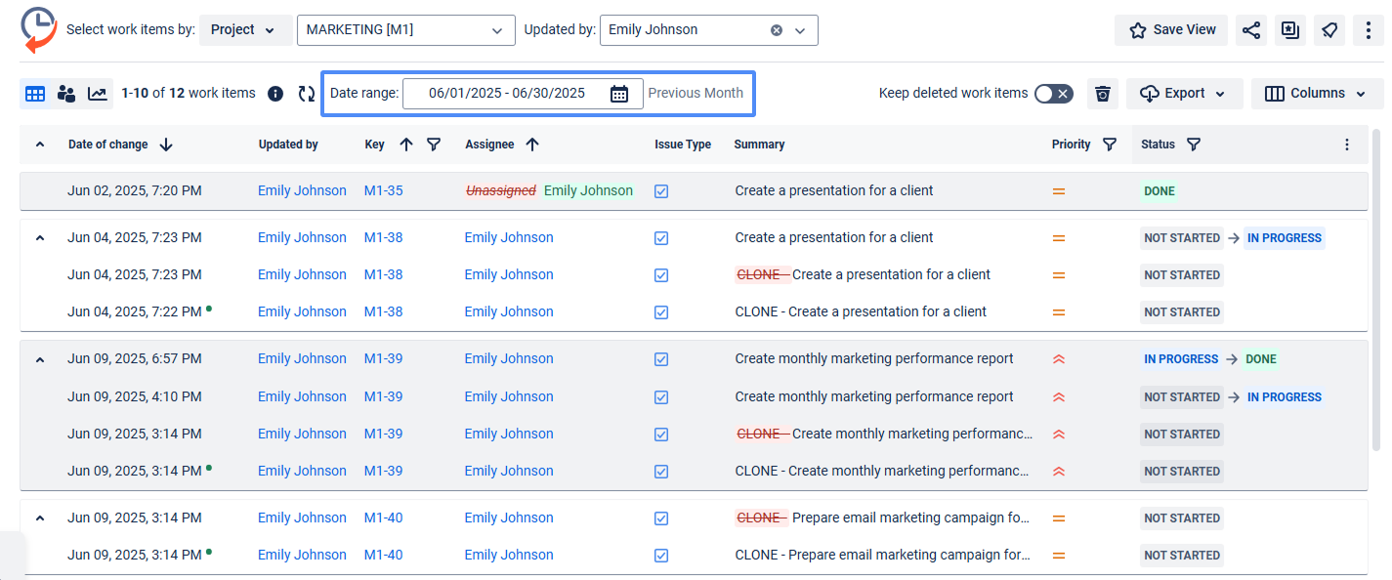The height and width of the screenshot is (580, 1392).
Task: Open the chart view icon
Action: coord(98,94)
